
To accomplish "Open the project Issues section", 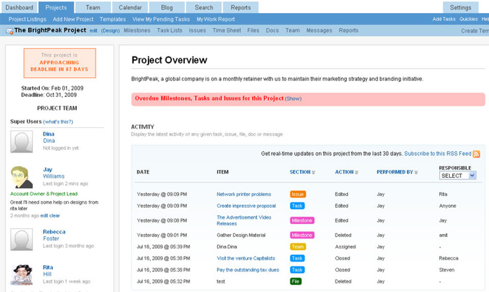I will (198, 31).
